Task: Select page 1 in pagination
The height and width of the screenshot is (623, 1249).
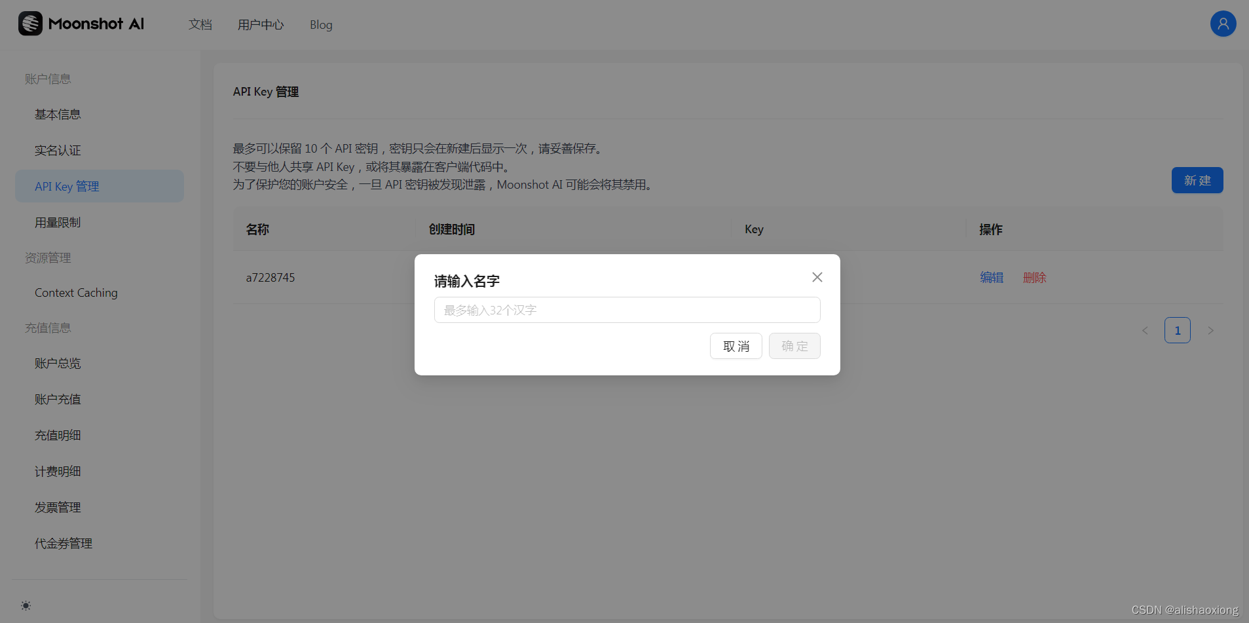Action: 1178,330
